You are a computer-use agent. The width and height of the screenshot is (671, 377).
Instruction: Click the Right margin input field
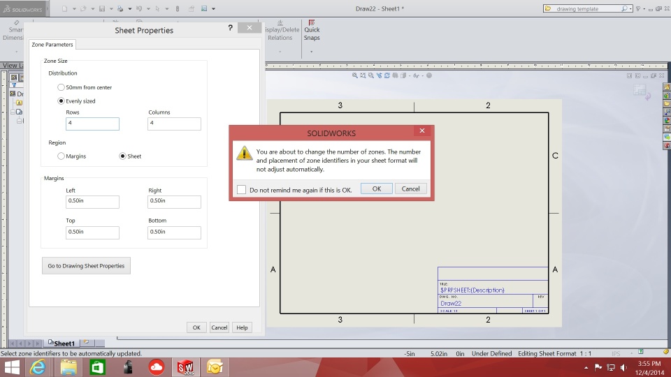[x=174, y=202]
